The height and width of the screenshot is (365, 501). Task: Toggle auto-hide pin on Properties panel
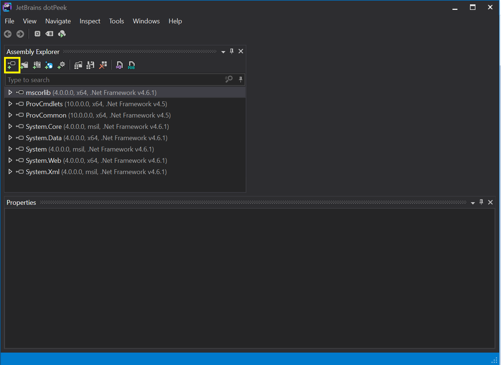click(x=481, y=202)
